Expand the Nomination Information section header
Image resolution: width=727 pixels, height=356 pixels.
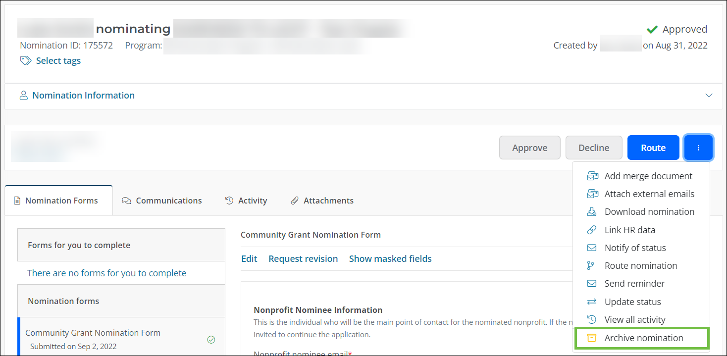pyautogui.click(x=83, y=96)
